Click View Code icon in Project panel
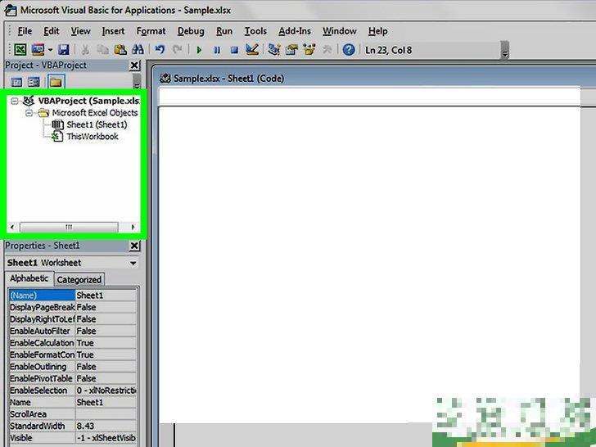The image size is (596, 447). (16, 82)
